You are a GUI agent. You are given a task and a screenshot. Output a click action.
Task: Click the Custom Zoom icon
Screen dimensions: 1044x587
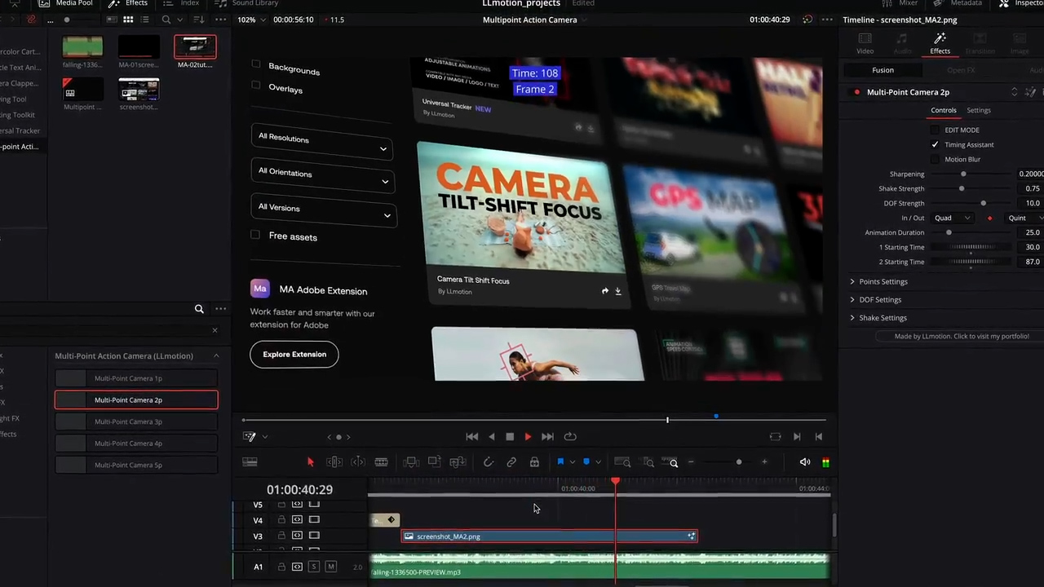[670, 462]
